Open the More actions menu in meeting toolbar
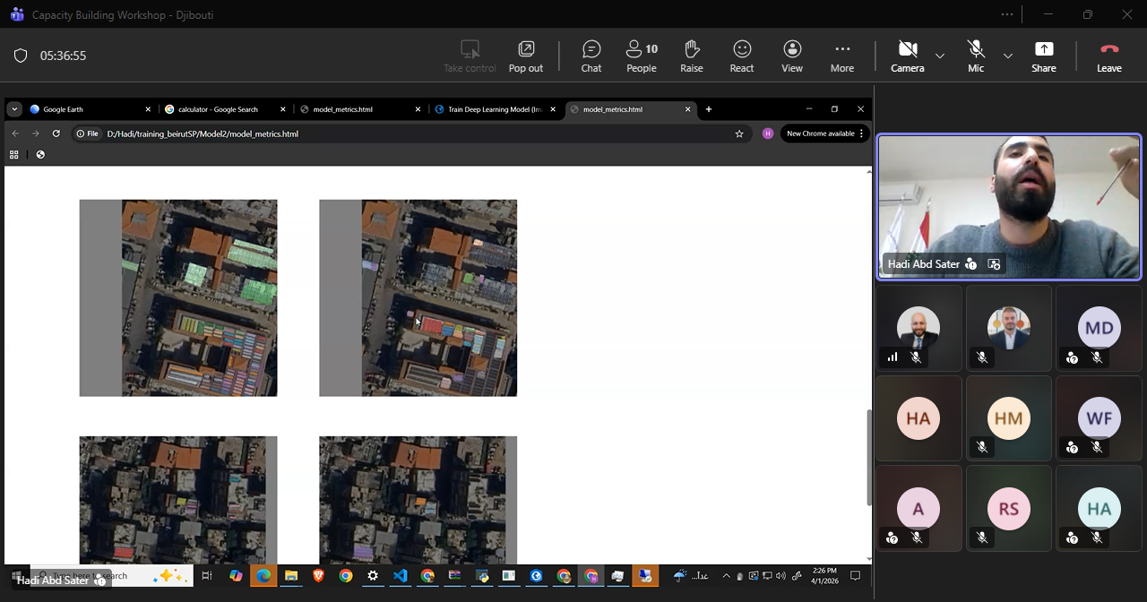 point(842,56)
